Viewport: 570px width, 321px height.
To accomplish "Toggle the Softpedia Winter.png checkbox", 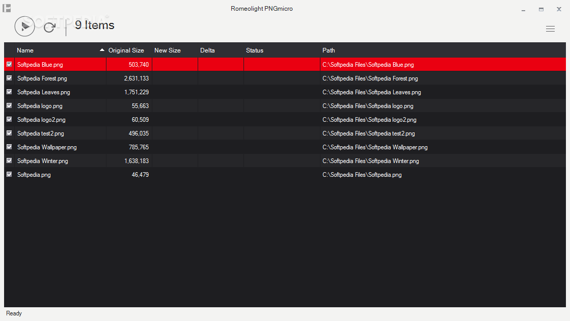I will (9, 160).
